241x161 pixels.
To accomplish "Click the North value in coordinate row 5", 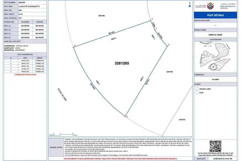I will pyautogui.click(x=40, y=72).
